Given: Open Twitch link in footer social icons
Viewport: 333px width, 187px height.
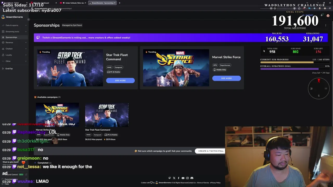Looking at the screenshot, I should (170, 178).
